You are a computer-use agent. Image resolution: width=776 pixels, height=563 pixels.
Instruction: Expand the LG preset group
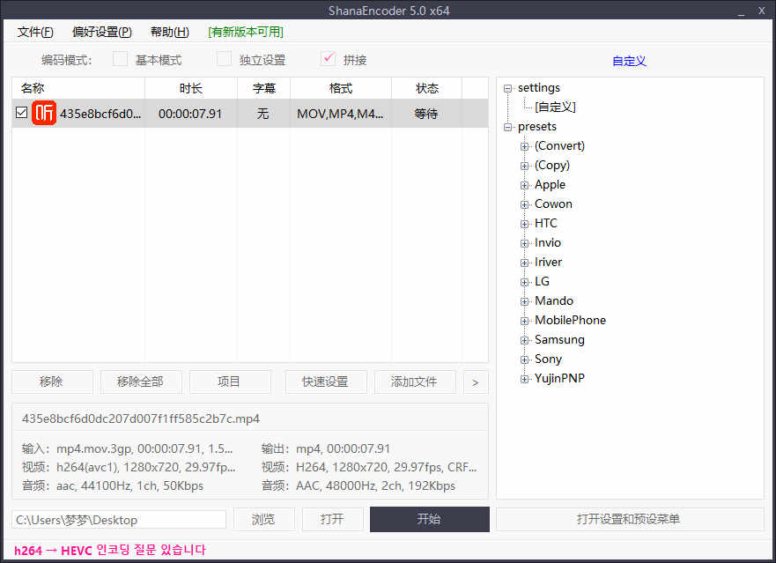point(525,282)
